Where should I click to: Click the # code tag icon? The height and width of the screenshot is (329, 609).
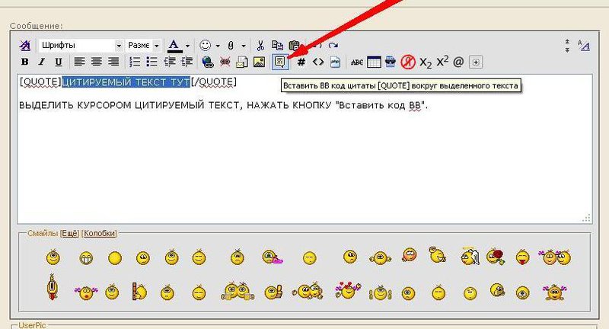click(301, 62)
